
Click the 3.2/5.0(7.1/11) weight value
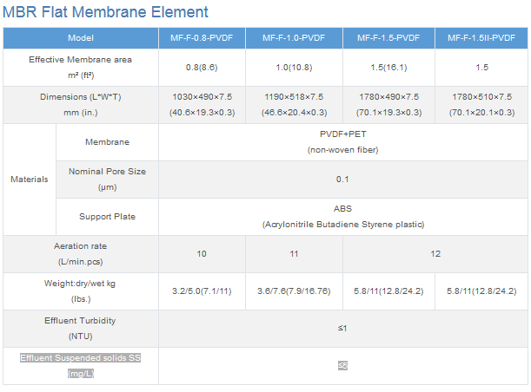coord(202,291)
